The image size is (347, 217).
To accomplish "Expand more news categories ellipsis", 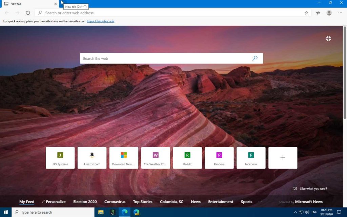I will click(x=260, y=202).
